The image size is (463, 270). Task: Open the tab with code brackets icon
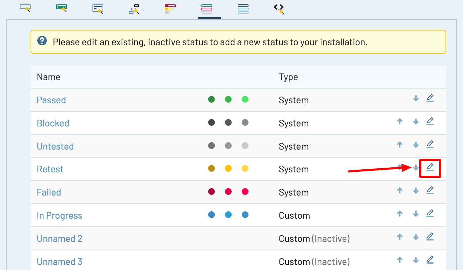coord(279,8)
